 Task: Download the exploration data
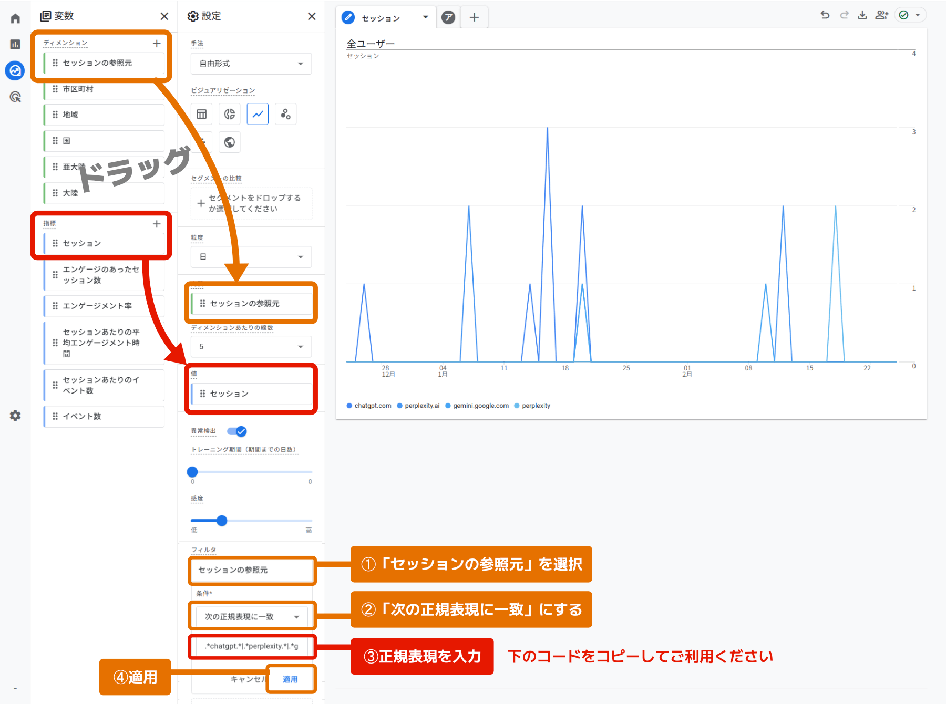point(862,15)
